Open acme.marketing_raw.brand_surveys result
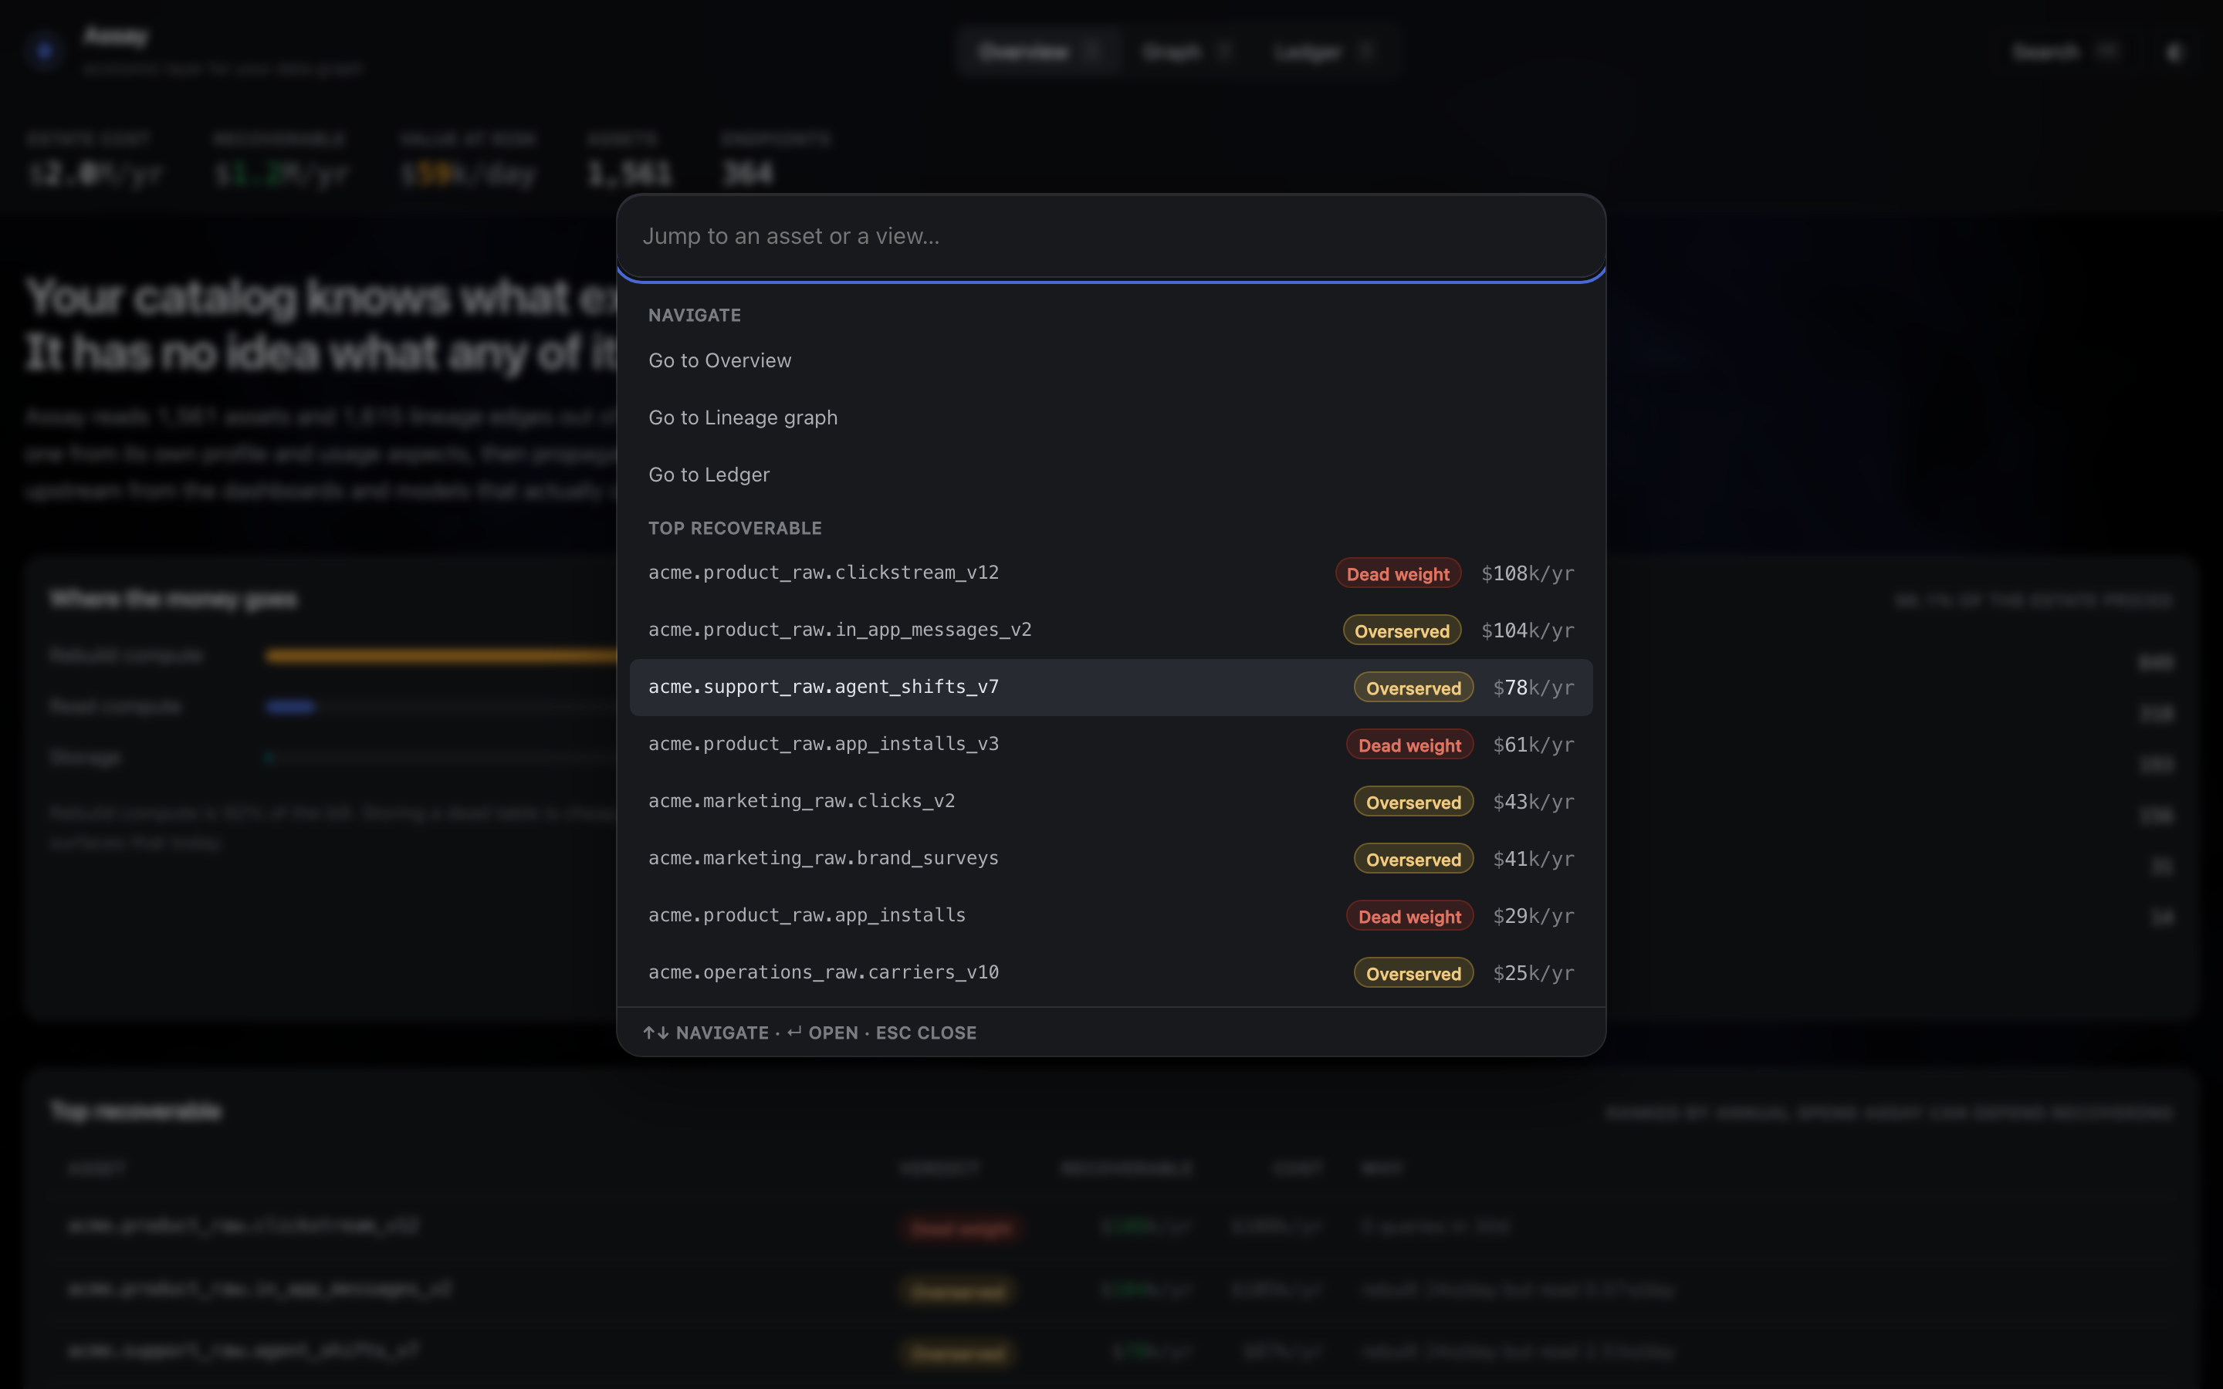The image size is (2223, 1389). pyautogui.click(x=1111, y=858)
